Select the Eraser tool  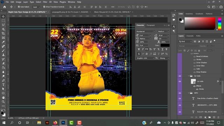tap(3, 63)
